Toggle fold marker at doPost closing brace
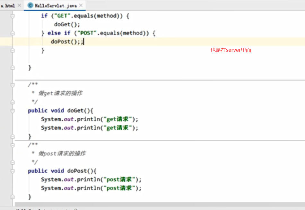Screen dimensions: 305x210 pos(13,197)
